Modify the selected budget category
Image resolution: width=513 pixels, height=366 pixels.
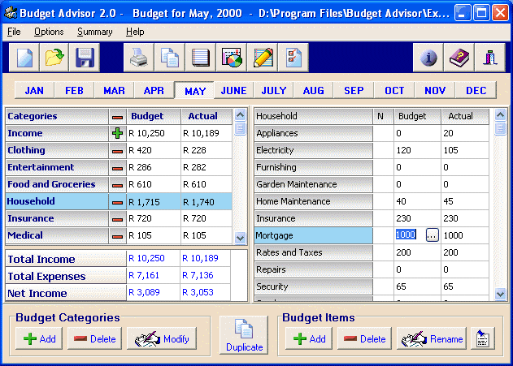(x=162, y=338)
